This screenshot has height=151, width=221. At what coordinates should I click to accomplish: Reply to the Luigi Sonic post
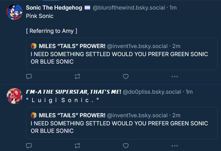(29, 146)
